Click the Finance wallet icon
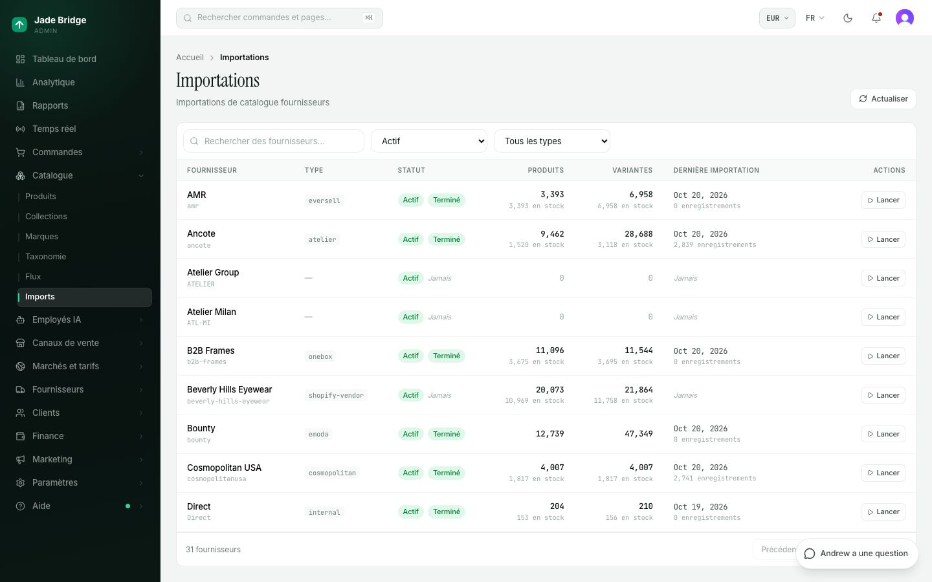 tap(20, 436)
